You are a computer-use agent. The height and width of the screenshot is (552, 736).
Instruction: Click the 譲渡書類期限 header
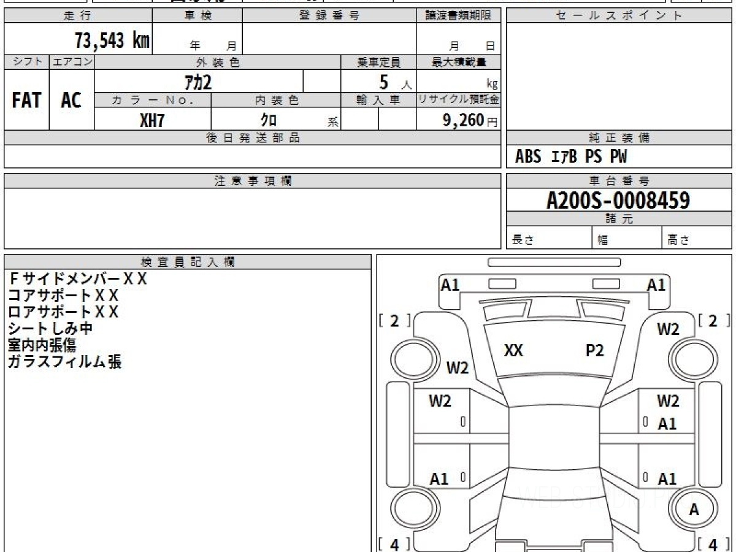click(459, 16)
